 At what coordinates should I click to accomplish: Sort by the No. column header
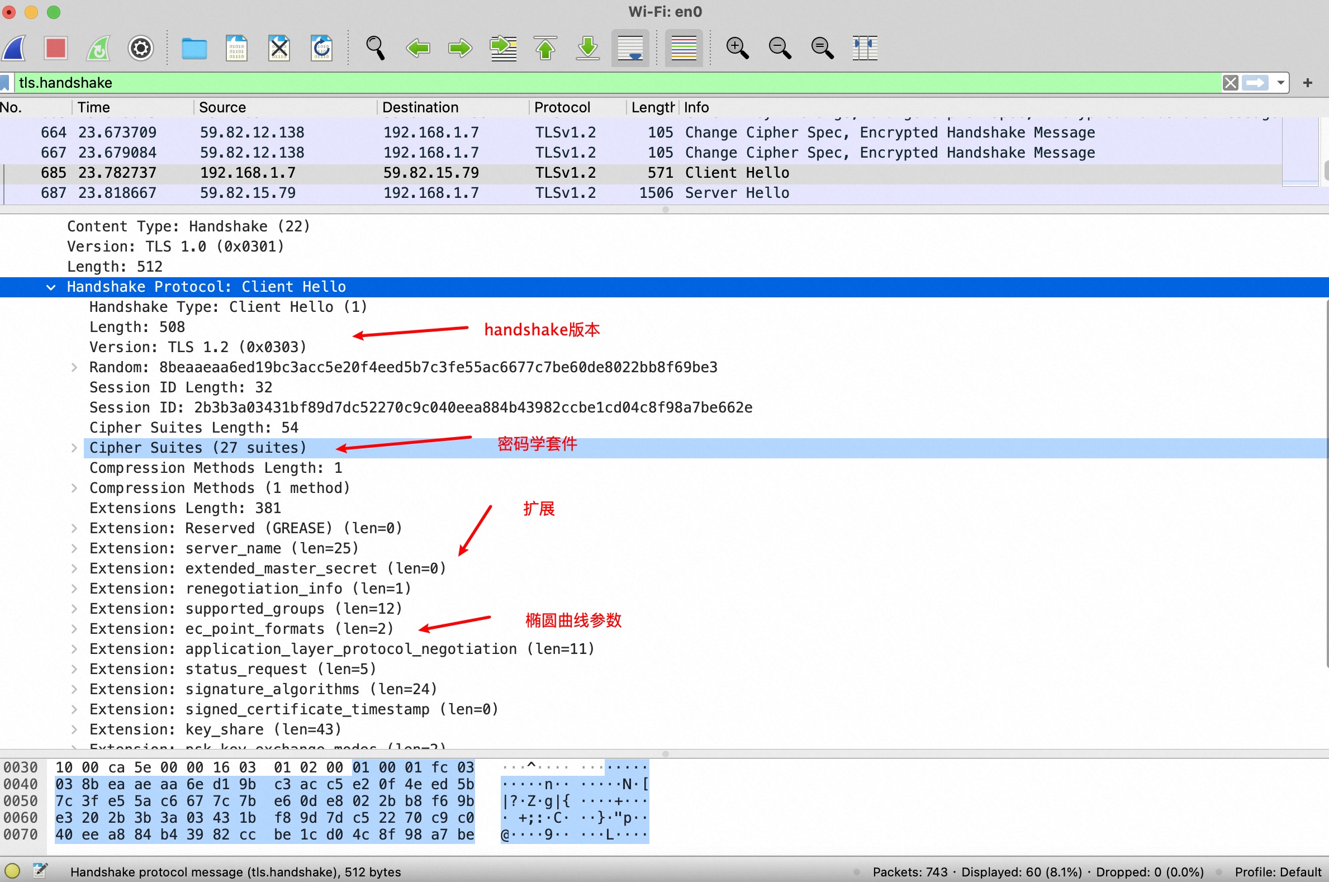[x=35, y=107]
